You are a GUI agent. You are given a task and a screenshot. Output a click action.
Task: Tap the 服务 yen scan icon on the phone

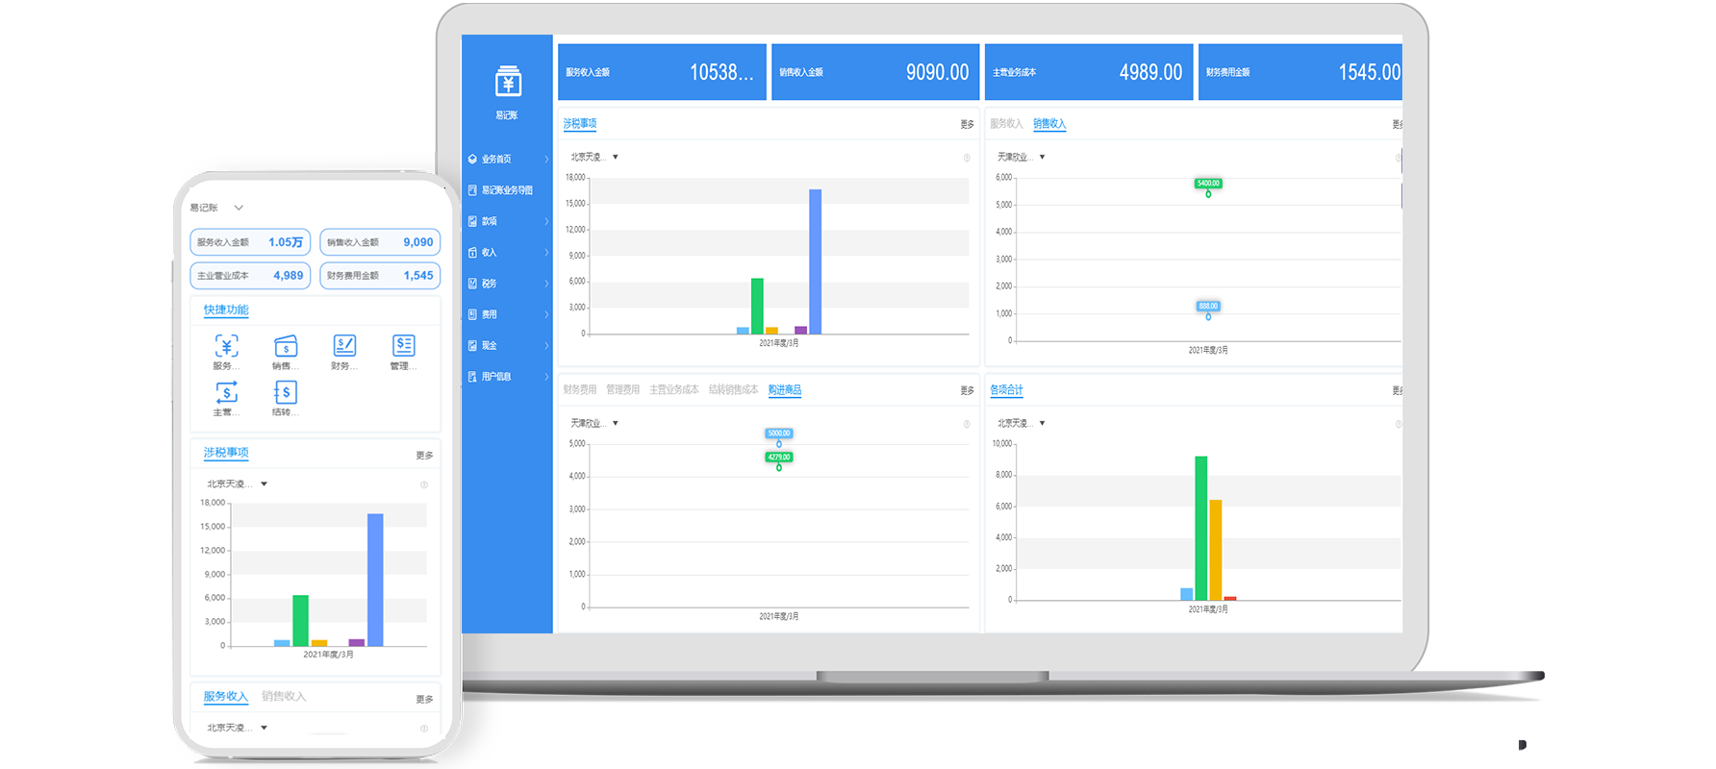pos(226,346)
